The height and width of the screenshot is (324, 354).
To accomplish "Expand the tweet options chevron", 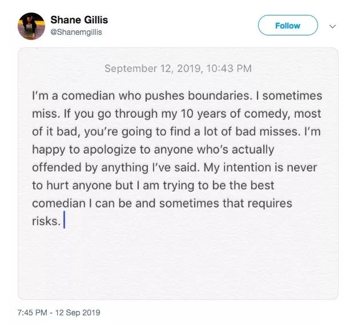I will coord(332,26).
